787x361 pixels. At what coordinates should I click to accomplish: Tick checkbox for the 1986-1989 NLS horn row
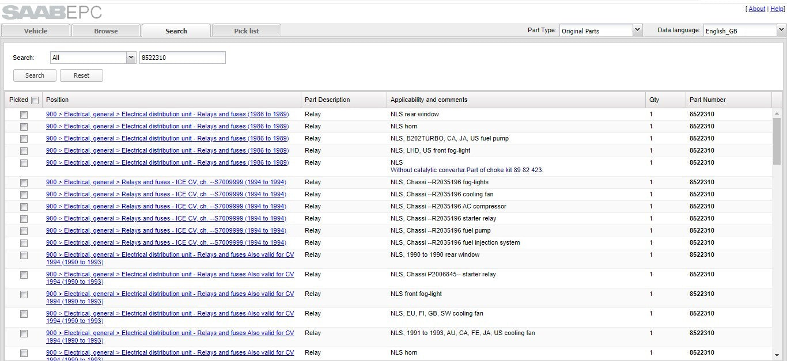pyautogui.click(x=24, y=127)
